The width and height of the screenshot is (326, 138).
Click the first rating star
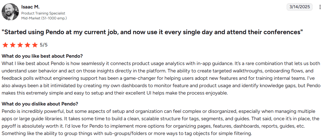(x=5, y=45)
